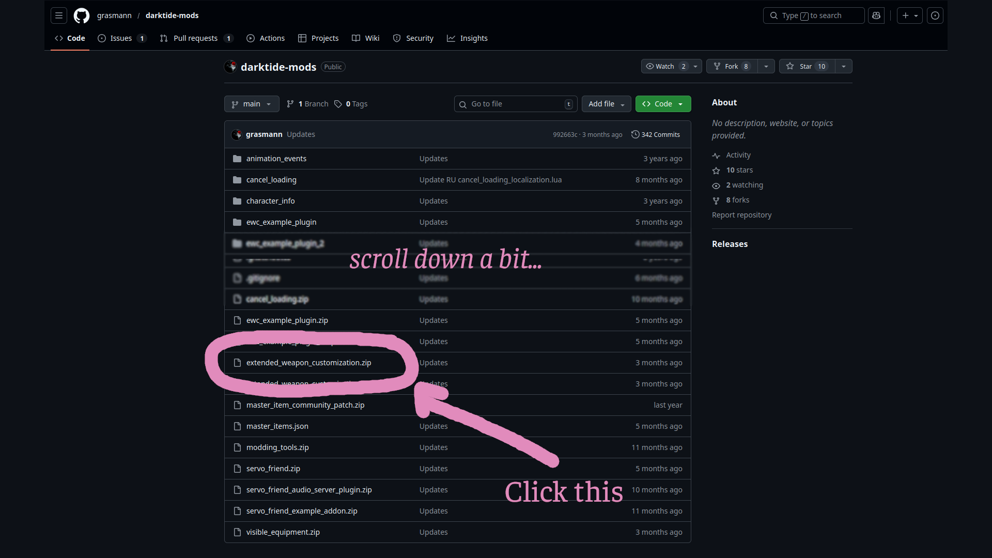Click the folder icon beside cancel_loading
Viewport: 992px width, 558px height.
point(237,180)
